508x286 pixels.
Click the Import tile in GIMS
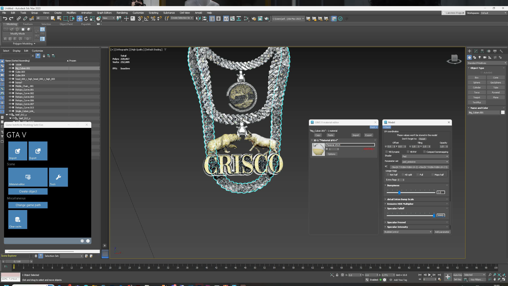click(17, 151)
